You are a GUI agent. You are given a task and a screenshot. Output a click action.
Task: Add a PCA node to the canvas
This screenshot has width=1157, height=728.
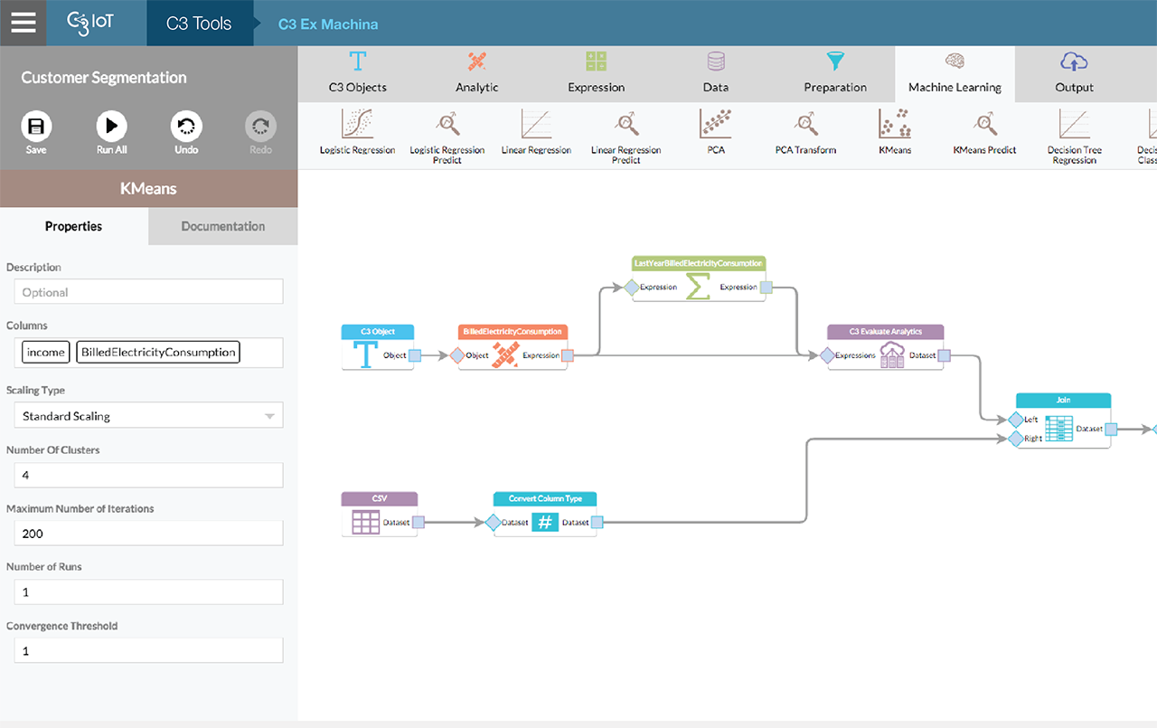click(715, 131)
